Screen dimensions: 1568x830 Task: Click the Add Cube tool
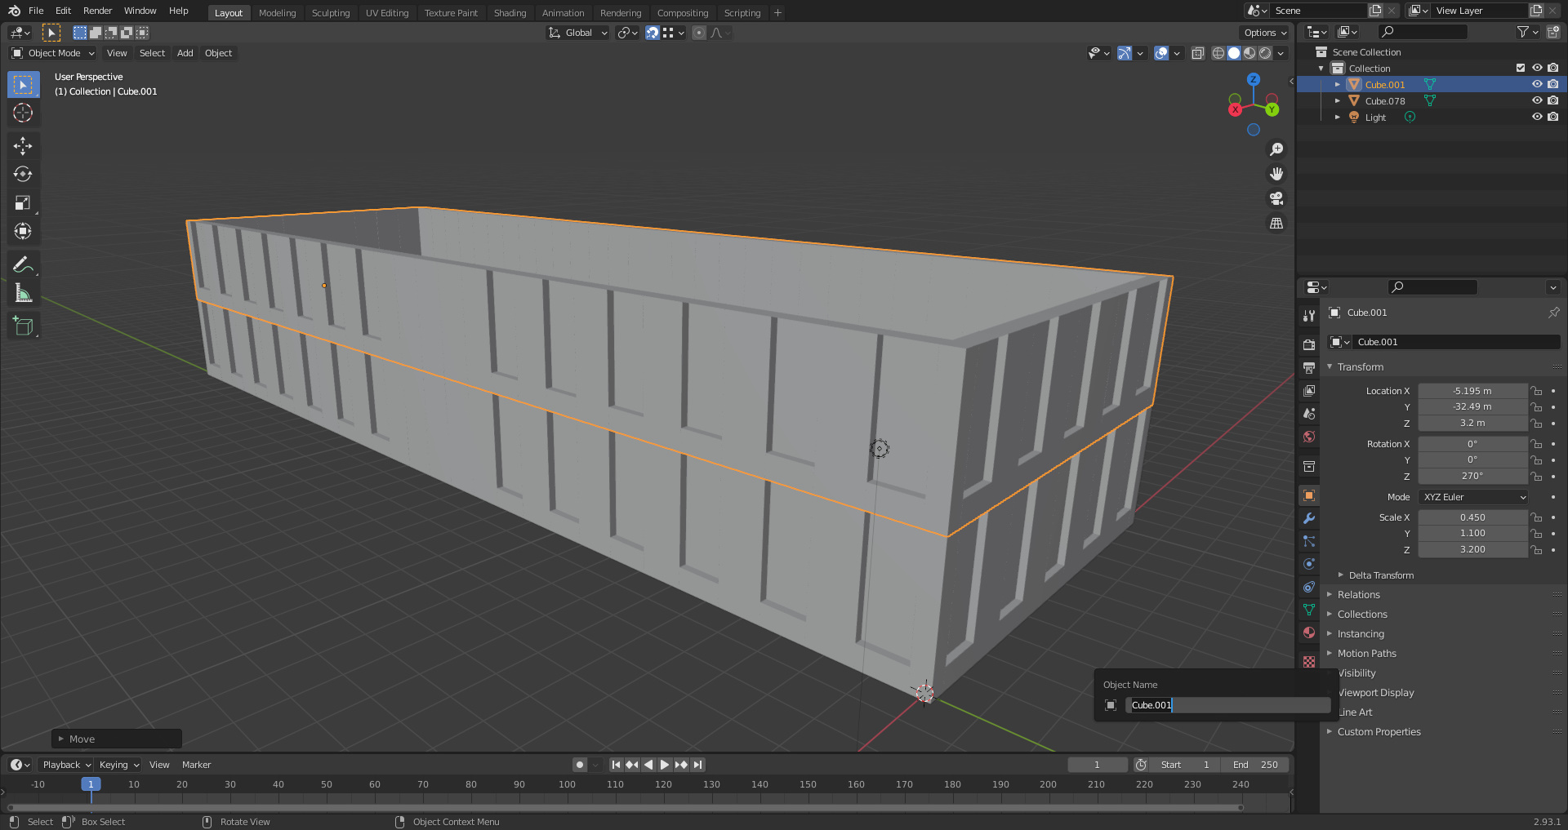click(23, 326)
